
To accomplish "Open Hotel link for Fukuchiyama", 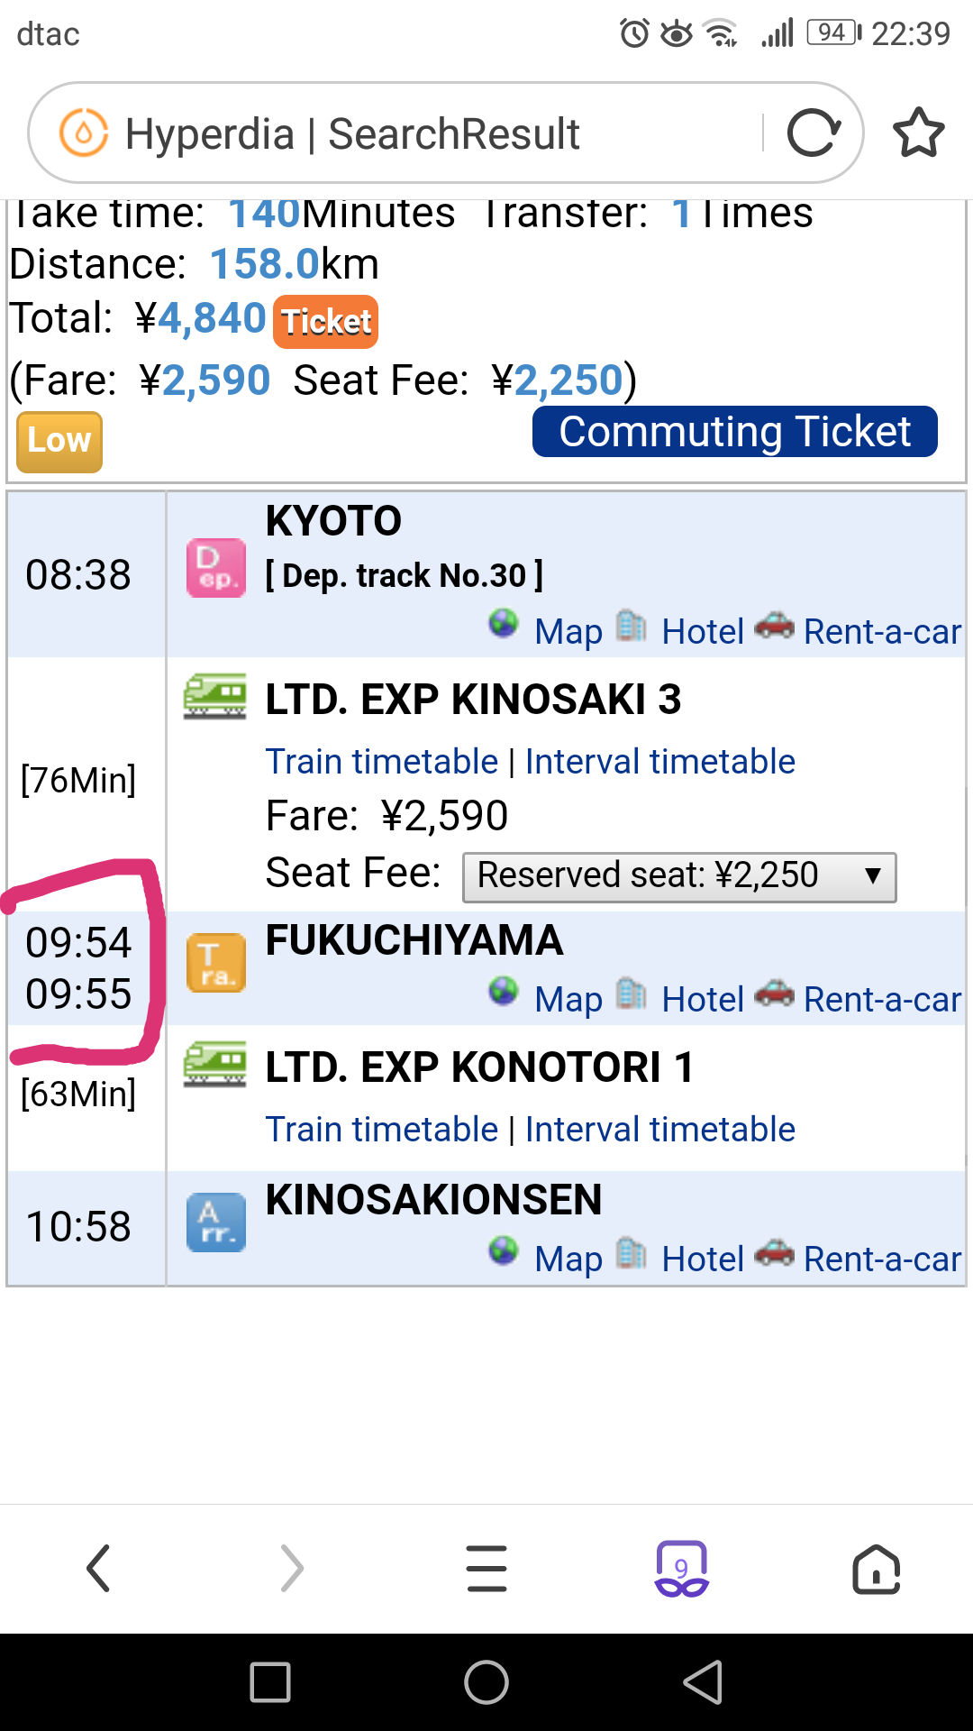I will (702, 999).
